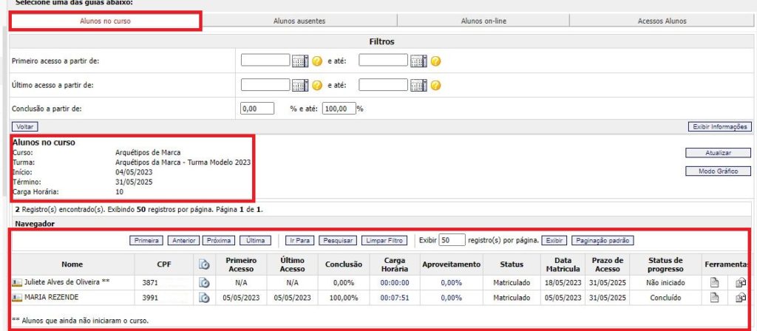Click the registros per page input field

[x=452, y=240]
